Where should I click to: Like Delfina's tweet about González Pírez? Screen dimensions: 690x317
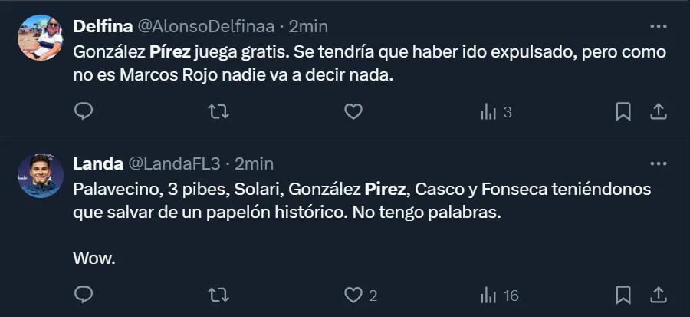(353, 112)
